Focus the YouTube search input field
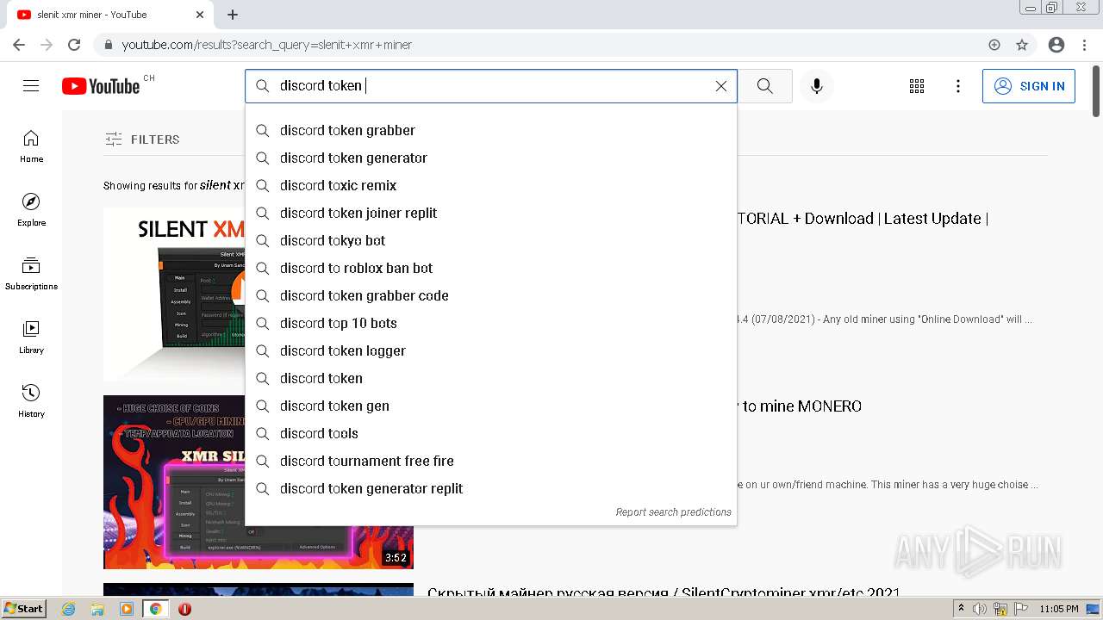The image size is (1103, 620). point(491,86)
